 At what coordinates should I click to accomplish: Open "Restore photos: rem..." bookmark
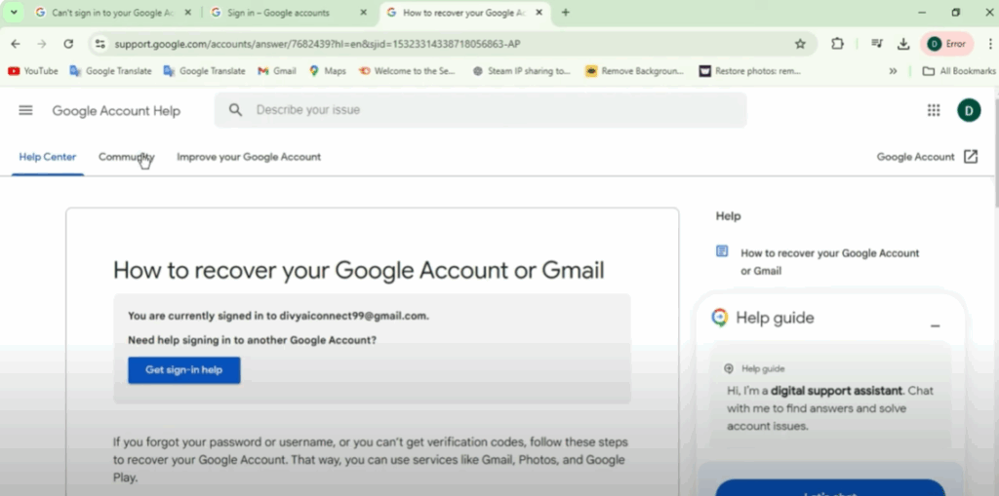tap(750, 71)
